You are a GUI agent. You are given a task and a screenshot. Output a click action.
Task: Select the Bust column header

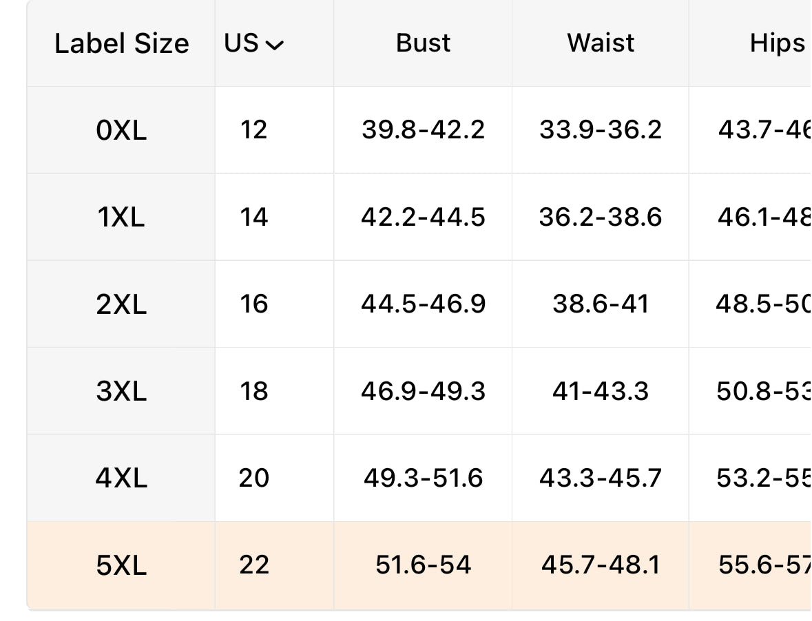click(x=423, y=43)
